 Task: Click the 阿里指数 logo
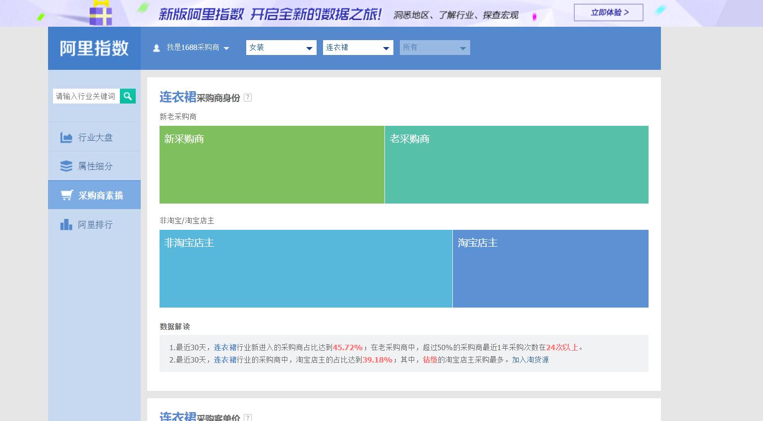(x=94, y=48)
